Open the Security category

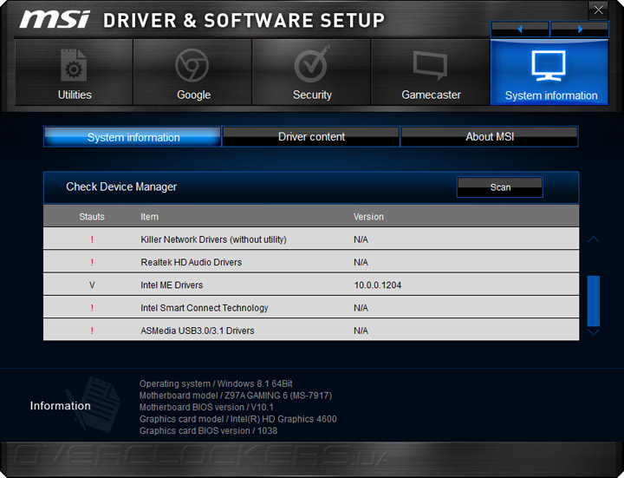coord(312,72)
